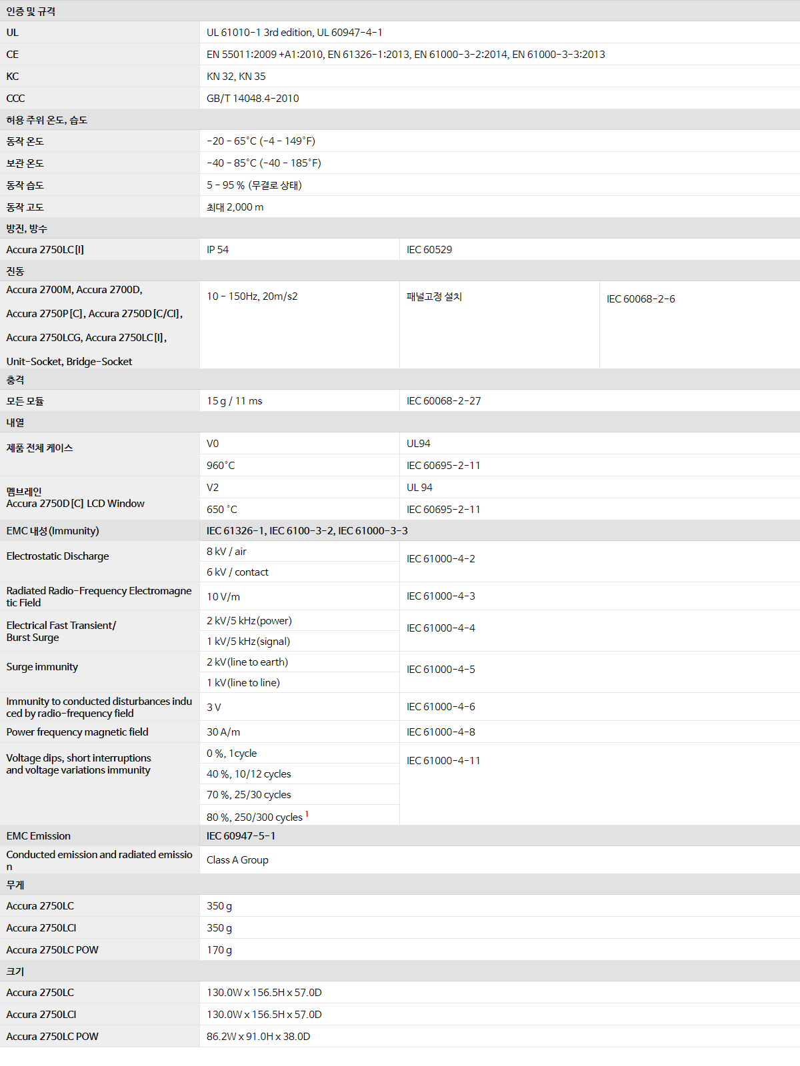The width and height of the screenshot is (800, 1066).
Task: Select the '0 %, 1cycle' value
Action: pyautogui.click(x=231, y=754)
